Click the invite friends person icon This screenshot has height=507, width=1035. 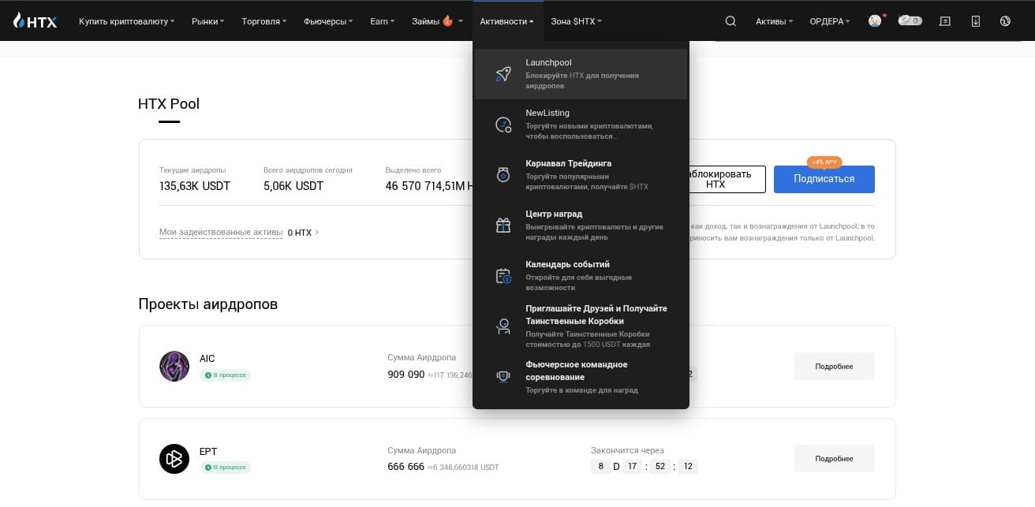tap(503, 326)
